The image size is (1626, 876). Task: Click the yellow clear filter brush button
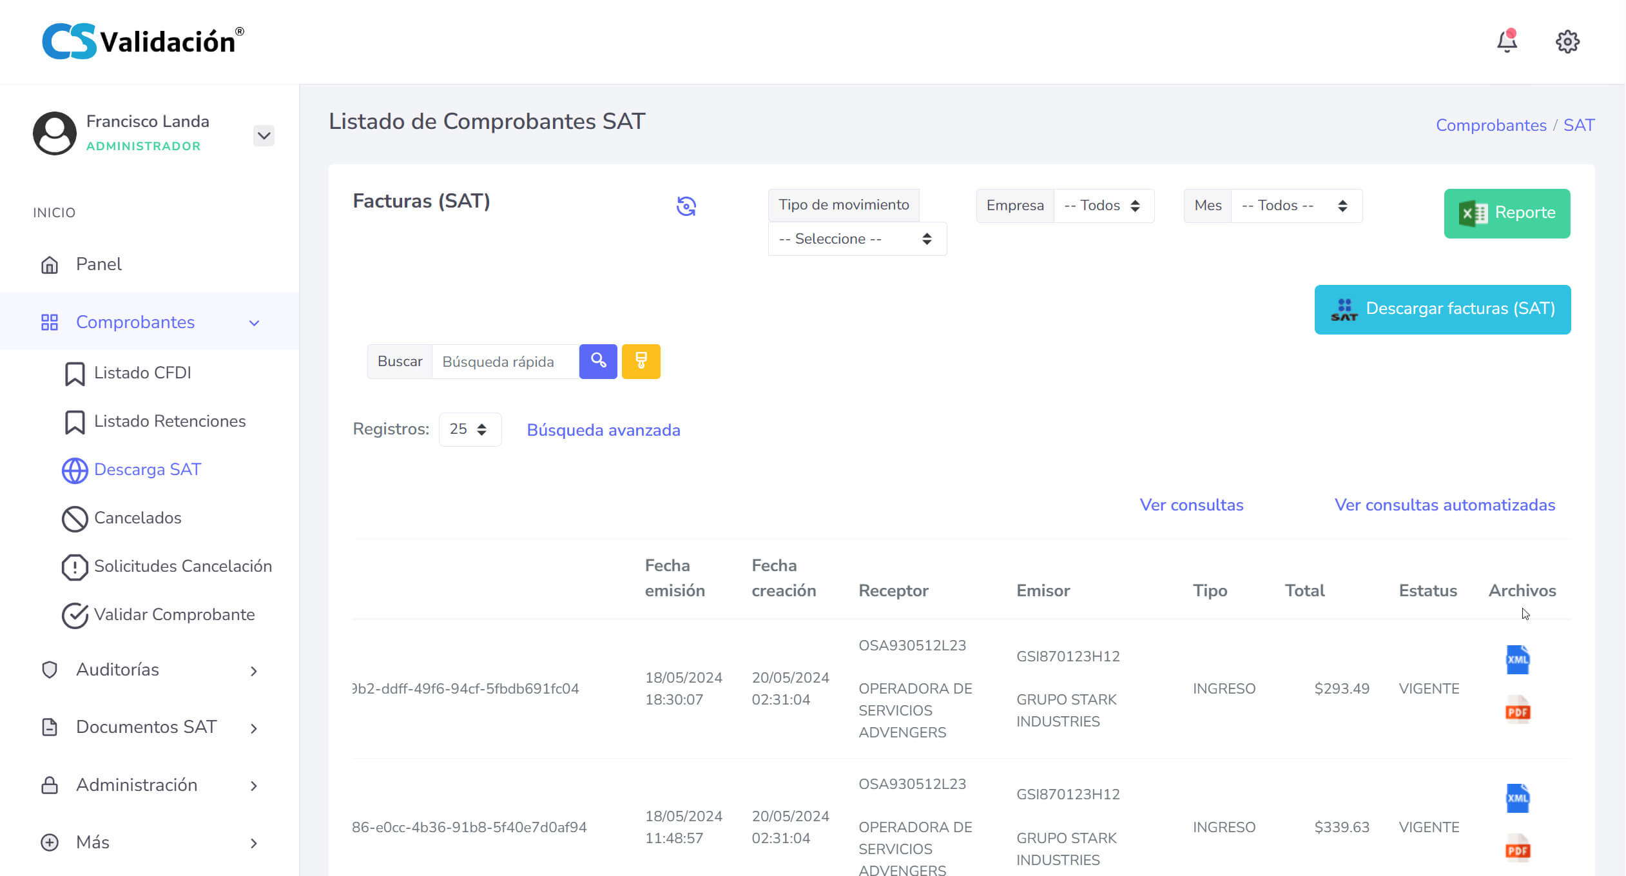tap(641, 361)
